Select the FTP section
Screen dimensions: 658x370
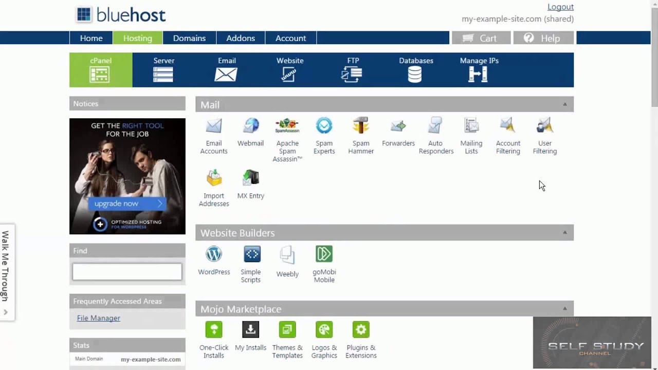click(353, 70)
